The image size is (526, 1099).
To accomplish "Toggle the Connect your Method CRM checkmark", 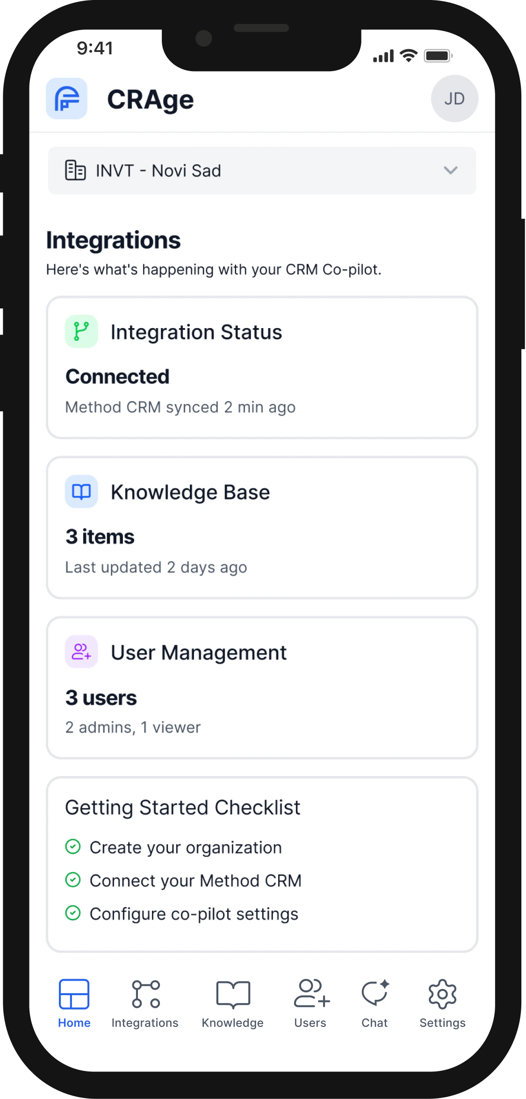I will pyautogui.click(x=74, y=880).
